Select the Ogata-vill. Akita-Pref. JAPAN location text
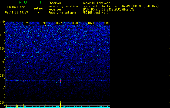The height and width of the screenshot is (108, 170). [121, 6]
